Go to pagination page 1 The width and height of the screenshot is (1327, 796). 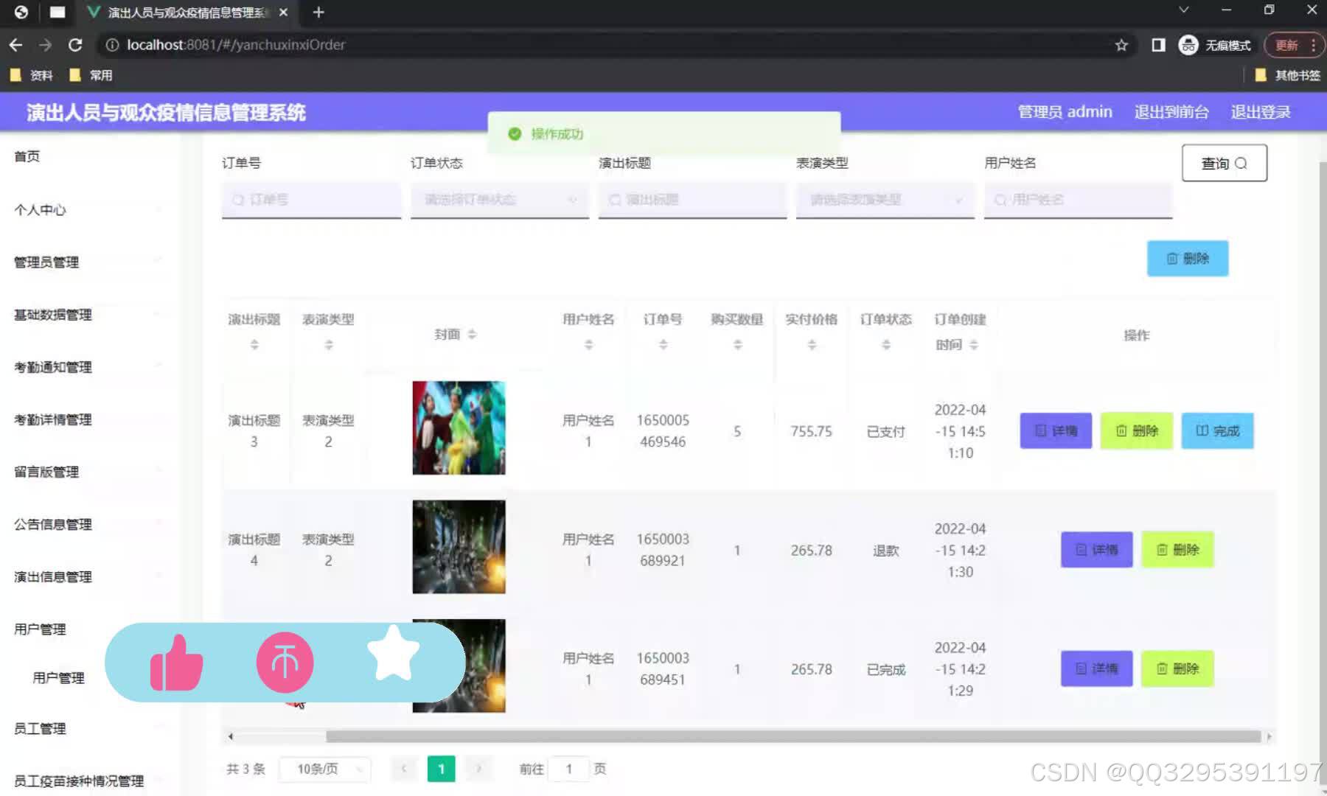(x=441, y=769)
